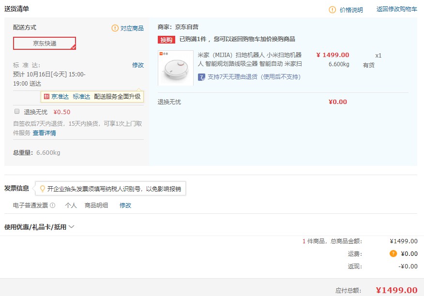This screenshot has height=296, width=424.
Task: Click the red 换购 tag
Action: pos(167,40)
